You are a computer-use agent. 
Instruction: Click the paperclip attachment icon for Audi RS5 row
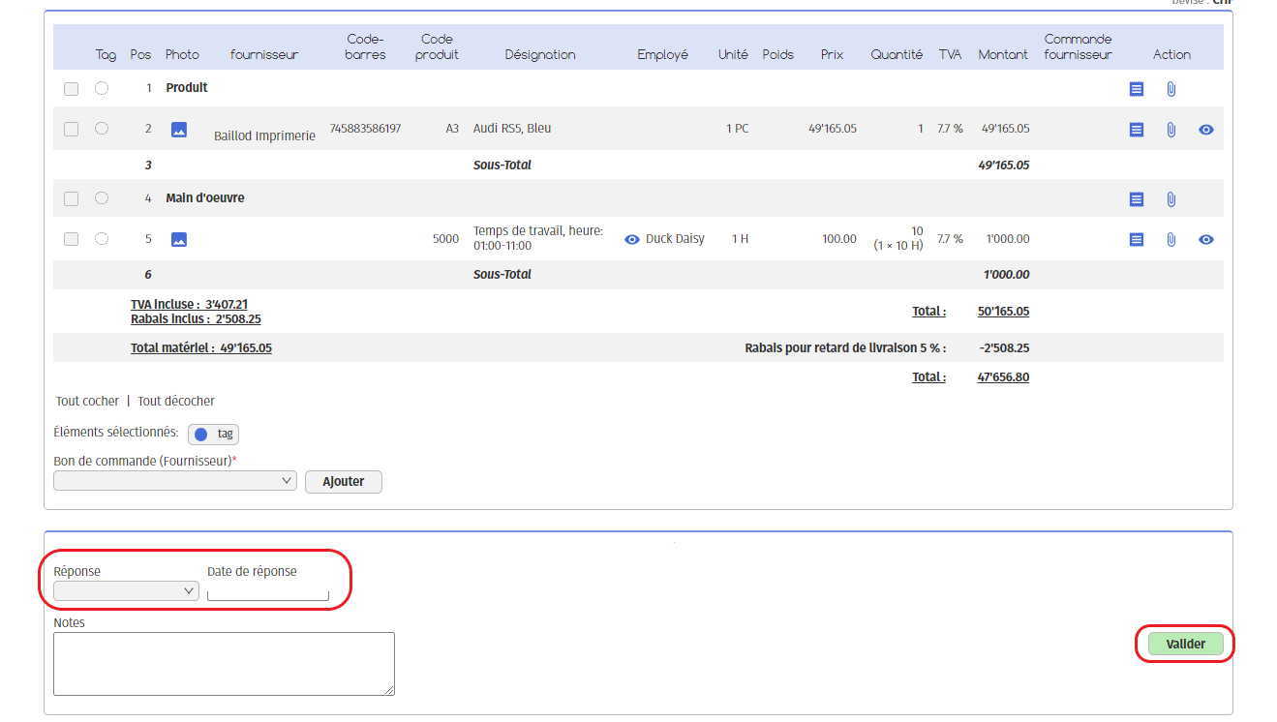1171,130
